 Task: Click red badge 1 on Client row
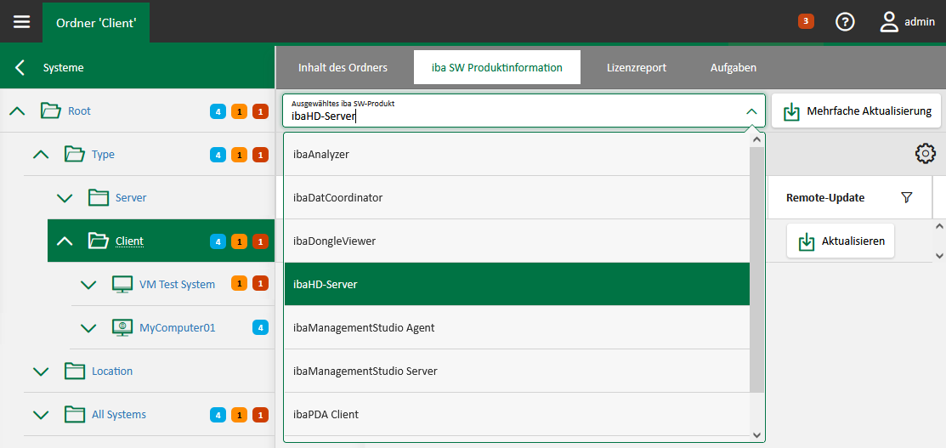pos(260,241)
